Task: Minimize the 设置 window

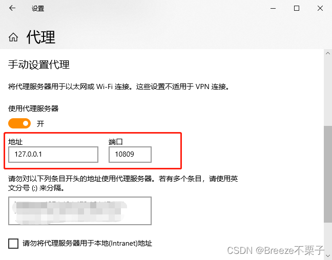Action: pyautogui.click(x=273, y=8)
